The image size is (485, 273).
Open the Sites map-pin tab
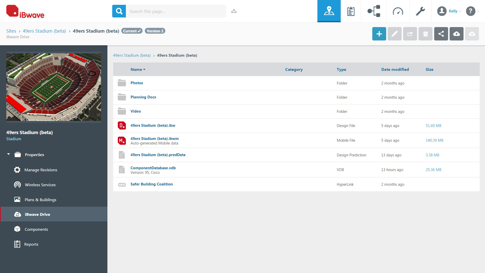[x=329, y=11]
